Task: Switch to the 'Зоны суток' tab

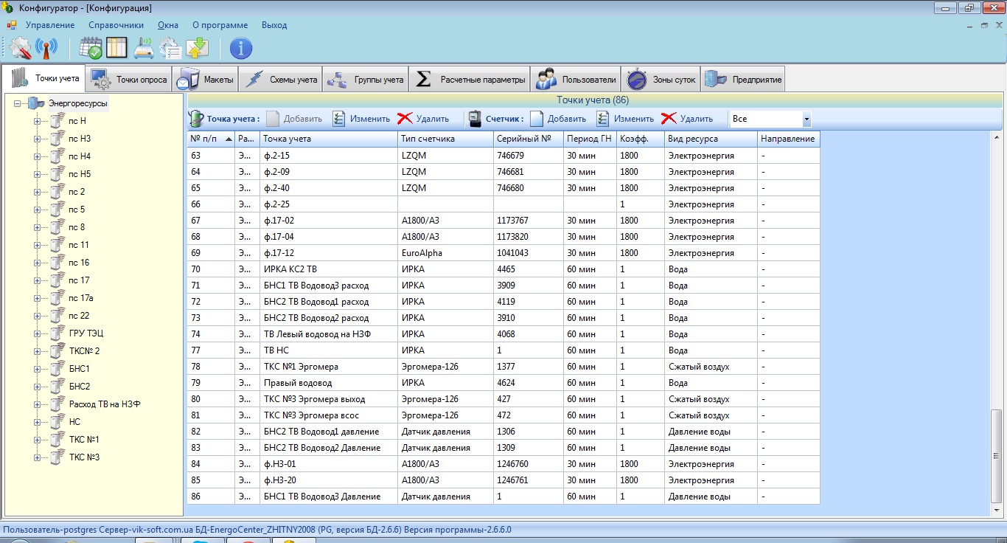Action: [661, 80]
